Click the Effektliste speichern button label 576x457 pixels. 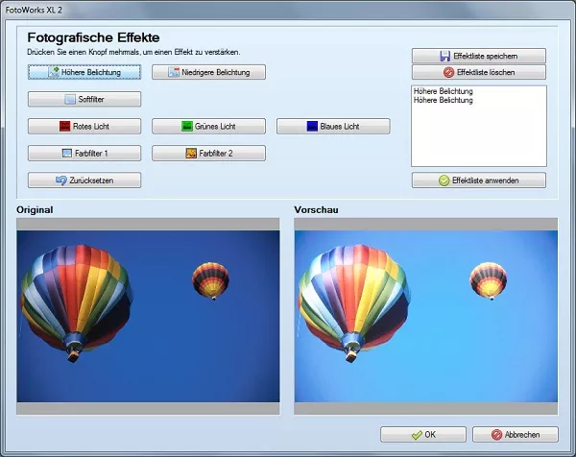[x=486, y=57]
